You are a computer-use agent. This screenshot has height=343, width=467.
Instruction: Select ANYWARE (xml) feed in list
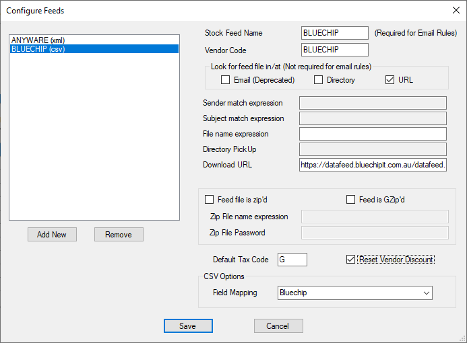(38, 40)
